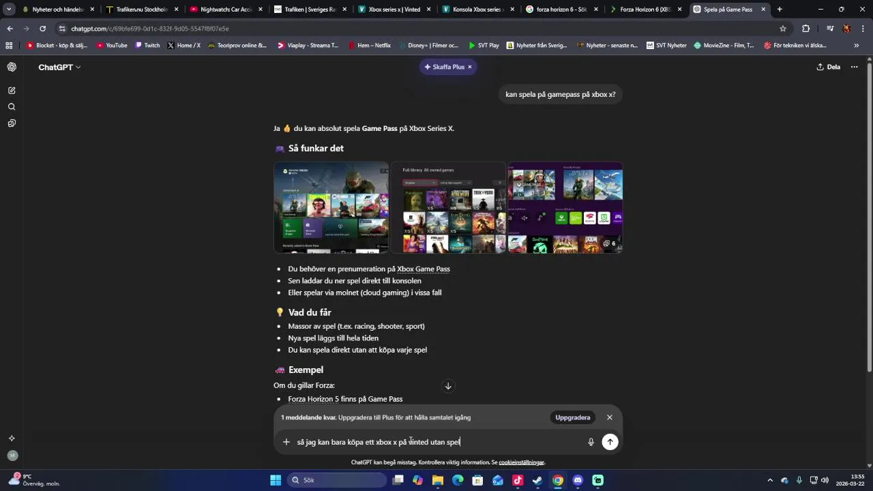873x491 pixels.
Task: Click the plus attach icon in the composer
Action: (x=286, y=442)
